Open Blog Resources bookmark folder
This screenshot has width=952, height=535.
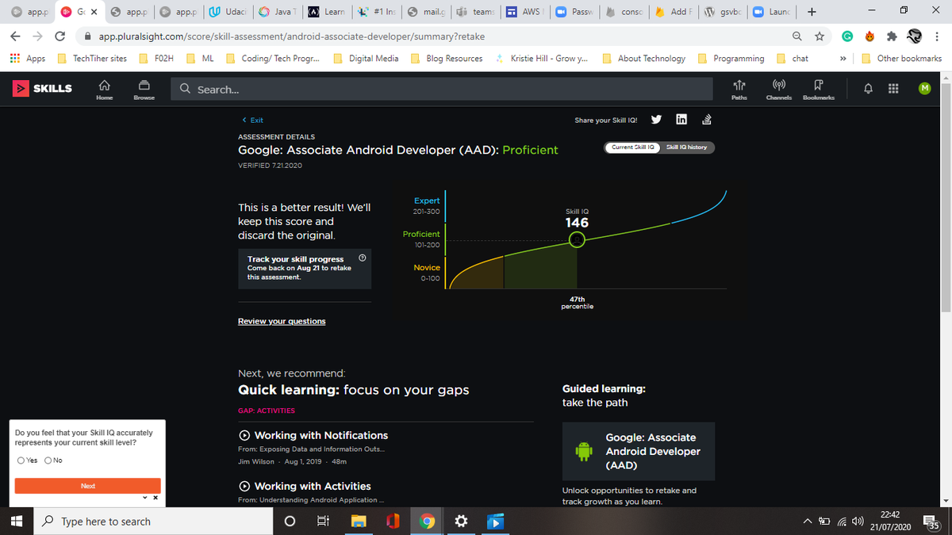coord(447,59)
